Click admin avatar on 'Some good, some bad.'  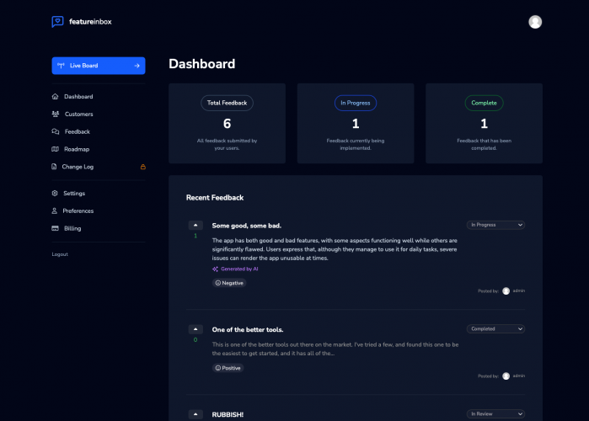point(506,290)
